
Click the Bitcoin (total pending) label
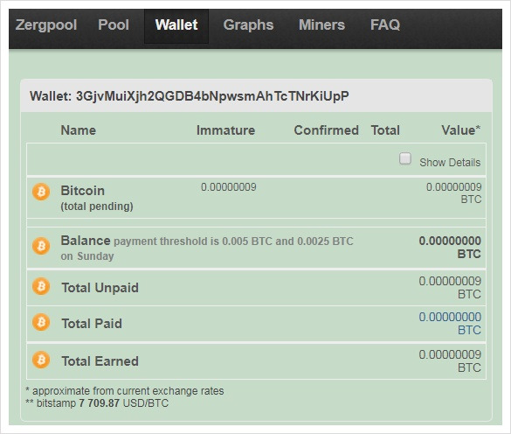97,198
